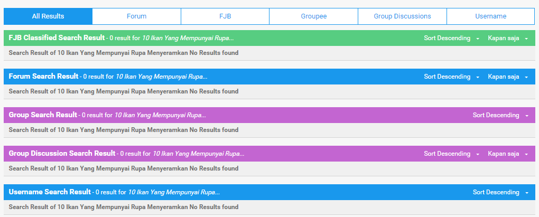Open Sort Descending dropdown in Forum Search Result
The height and width of the screenshot is (217, 539).
coord(451,77)
